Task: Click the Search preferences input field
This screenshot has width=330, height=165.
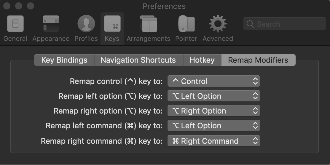Action: 285,24
